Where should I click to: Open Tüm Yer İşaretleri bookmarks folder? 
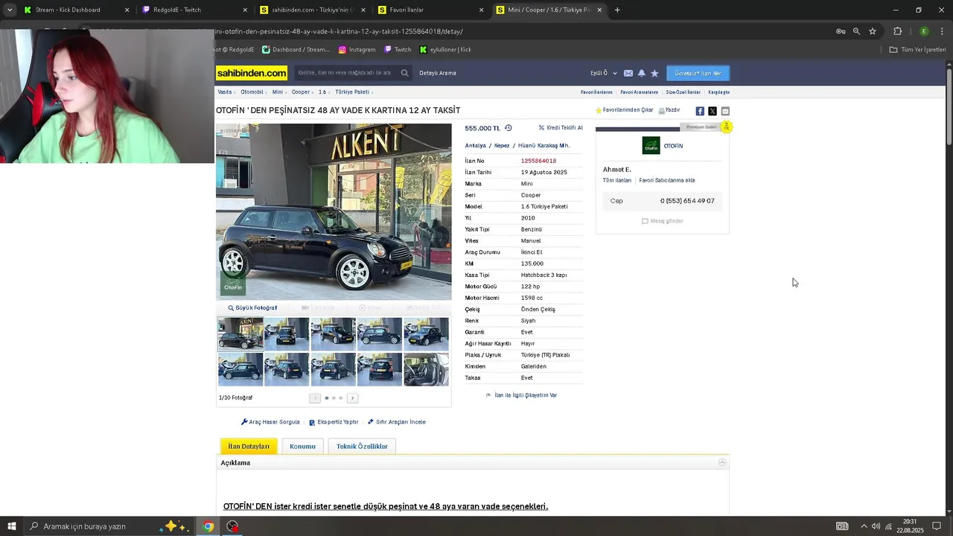[x=917, y=50]
